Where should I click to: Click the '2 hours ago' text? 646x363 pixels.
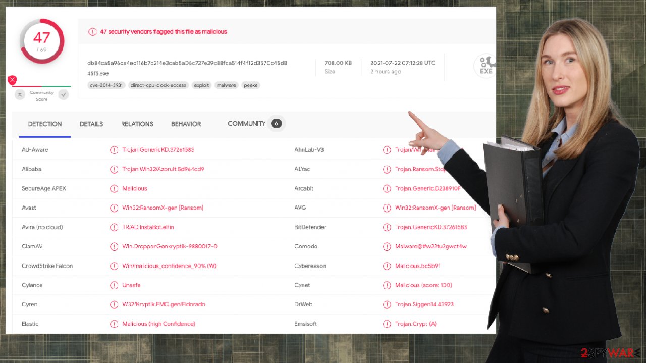(386, 72)
